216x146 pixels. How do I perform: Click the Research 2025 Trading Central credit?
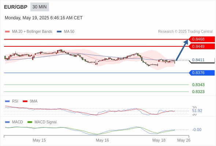pyautogui.click(x=185, y=32)
